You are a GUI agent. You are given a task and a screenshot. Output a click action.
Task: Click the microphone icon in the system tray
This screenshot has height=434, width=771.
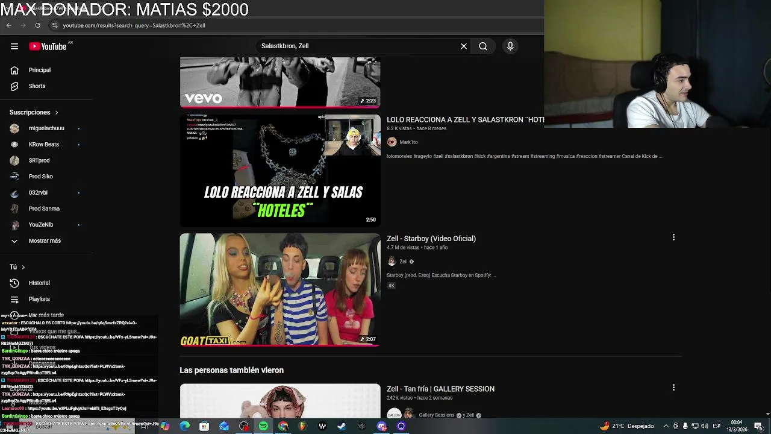tap(685, 426)
